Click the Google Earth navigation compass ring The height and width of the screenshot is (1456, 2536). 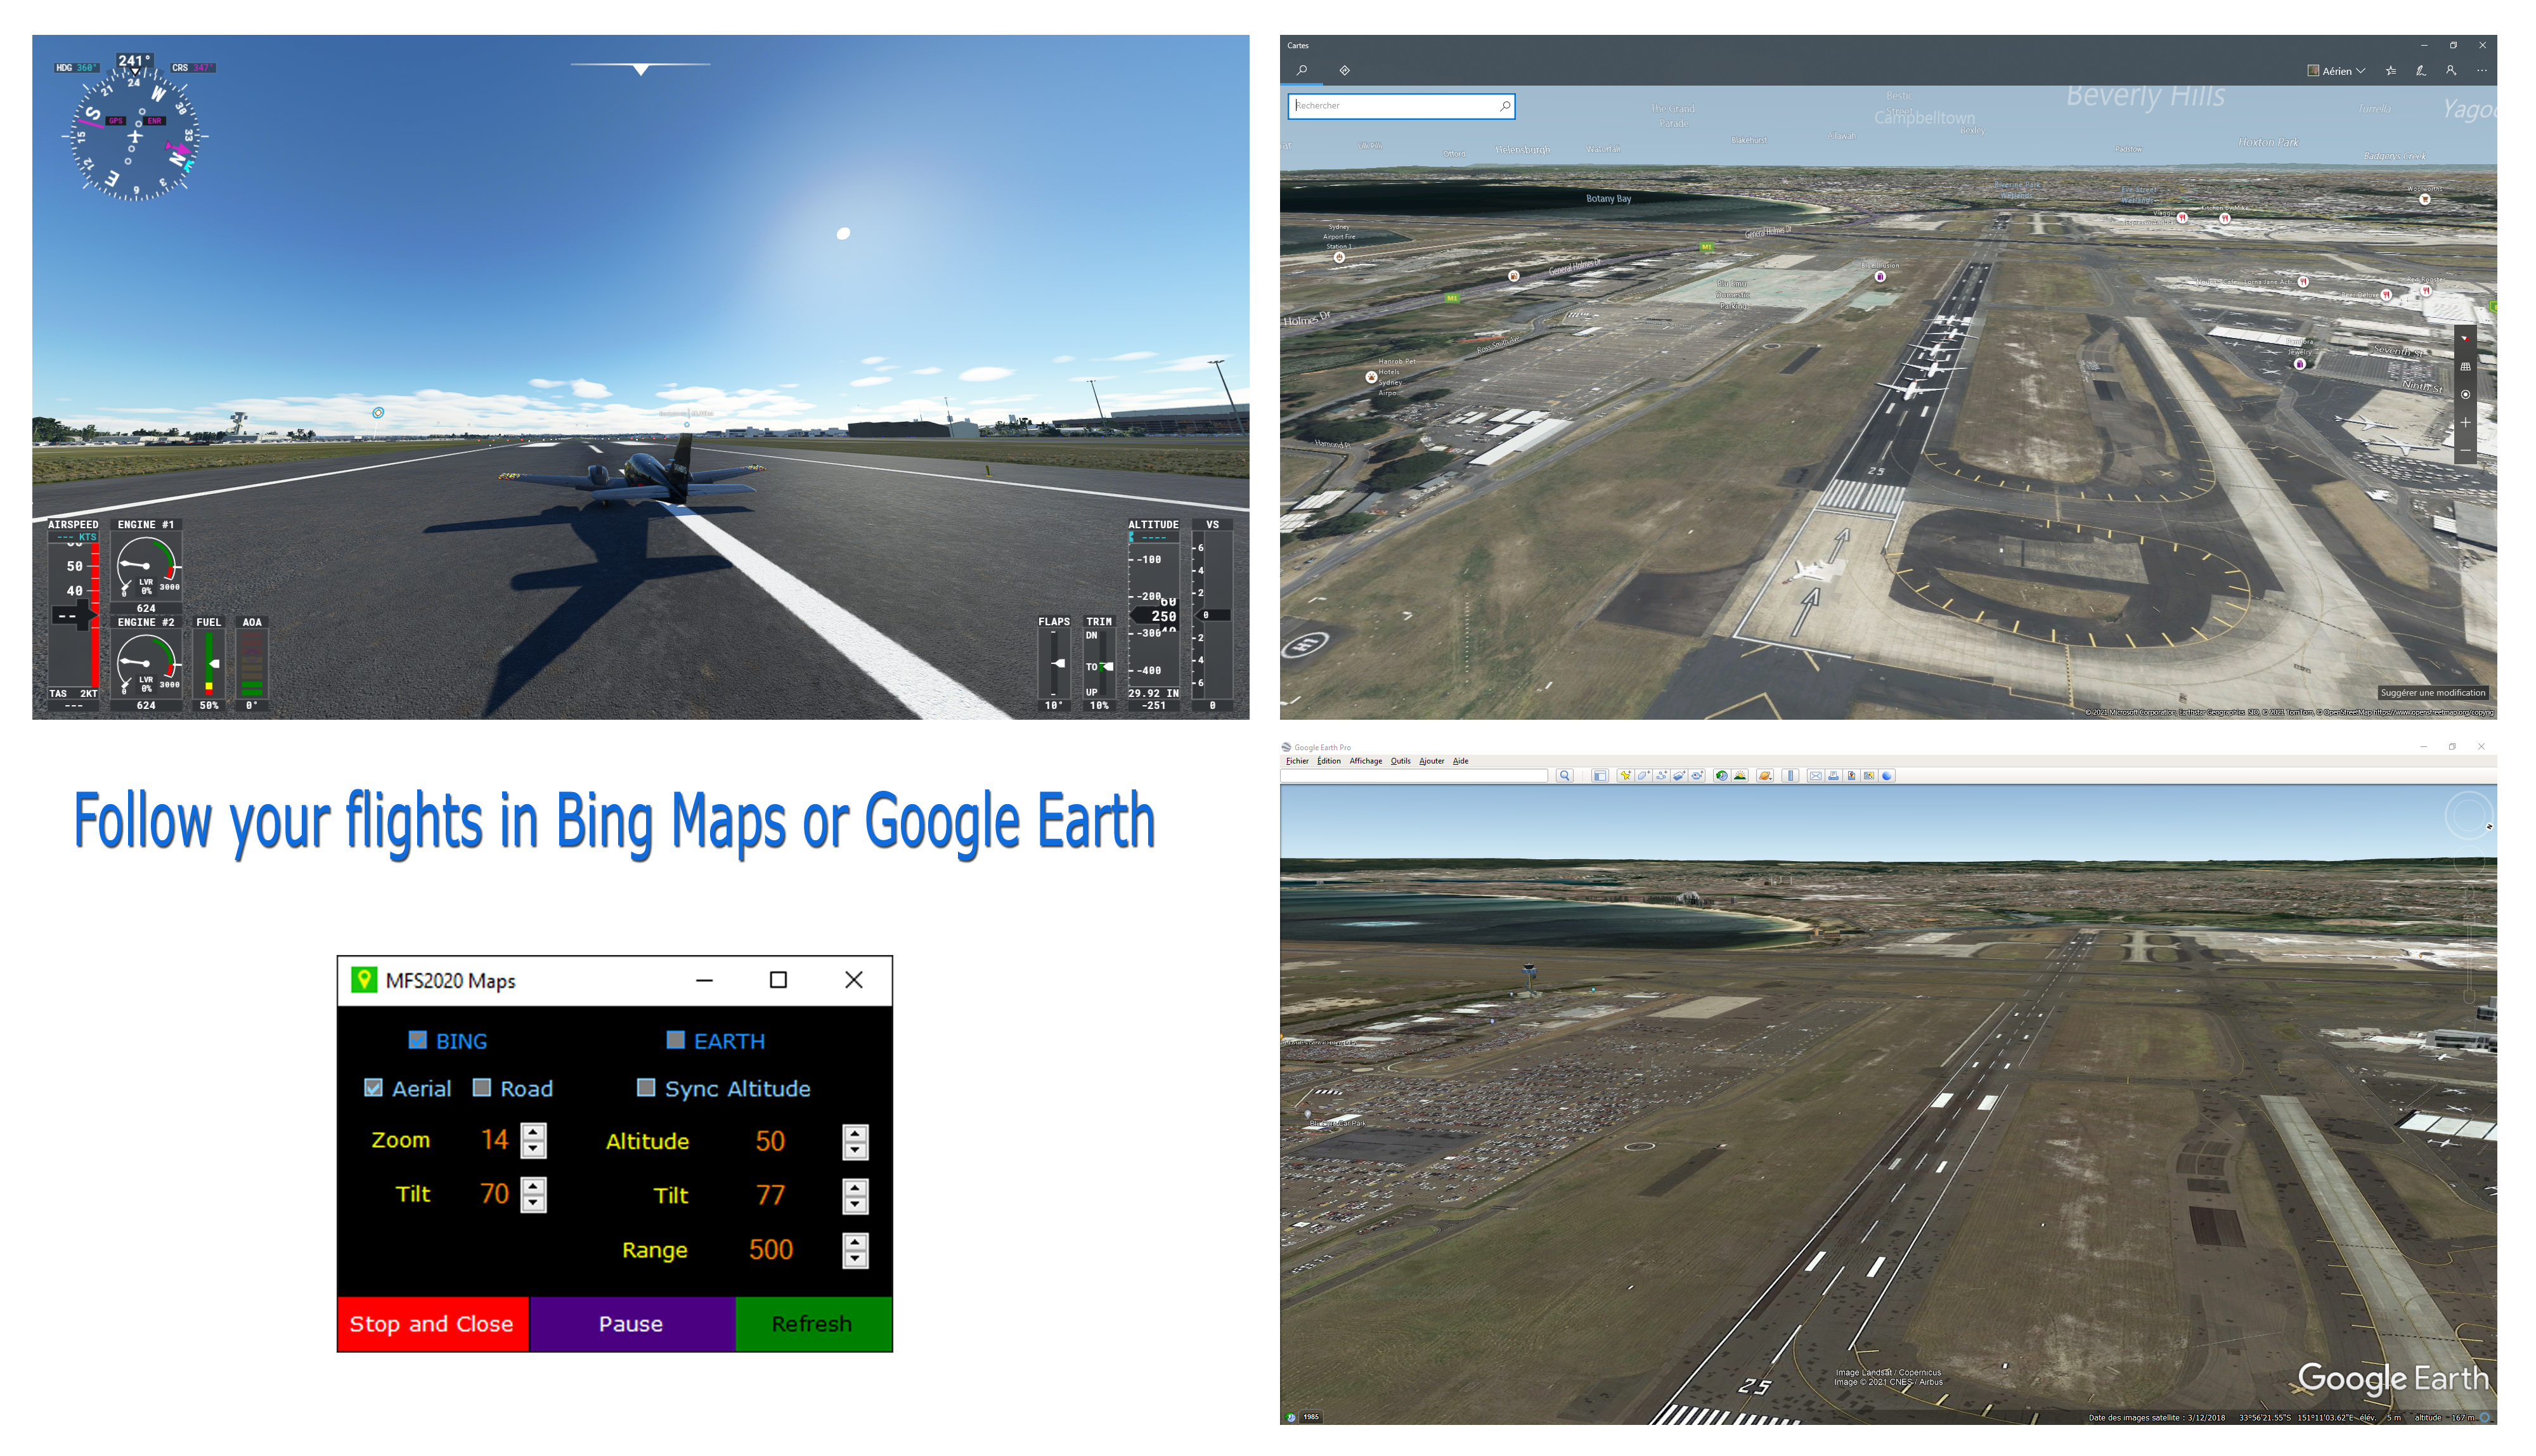[2469, 816]
